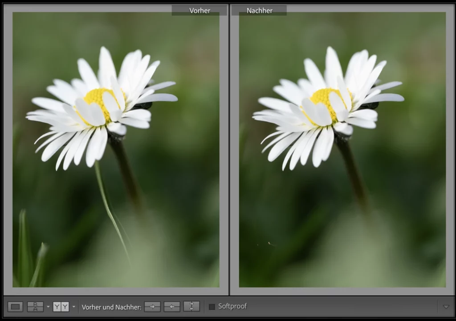The image size is (456, 321).
Task: Click small leftover speck in Nachher image
Action: [x=269, y=244]
